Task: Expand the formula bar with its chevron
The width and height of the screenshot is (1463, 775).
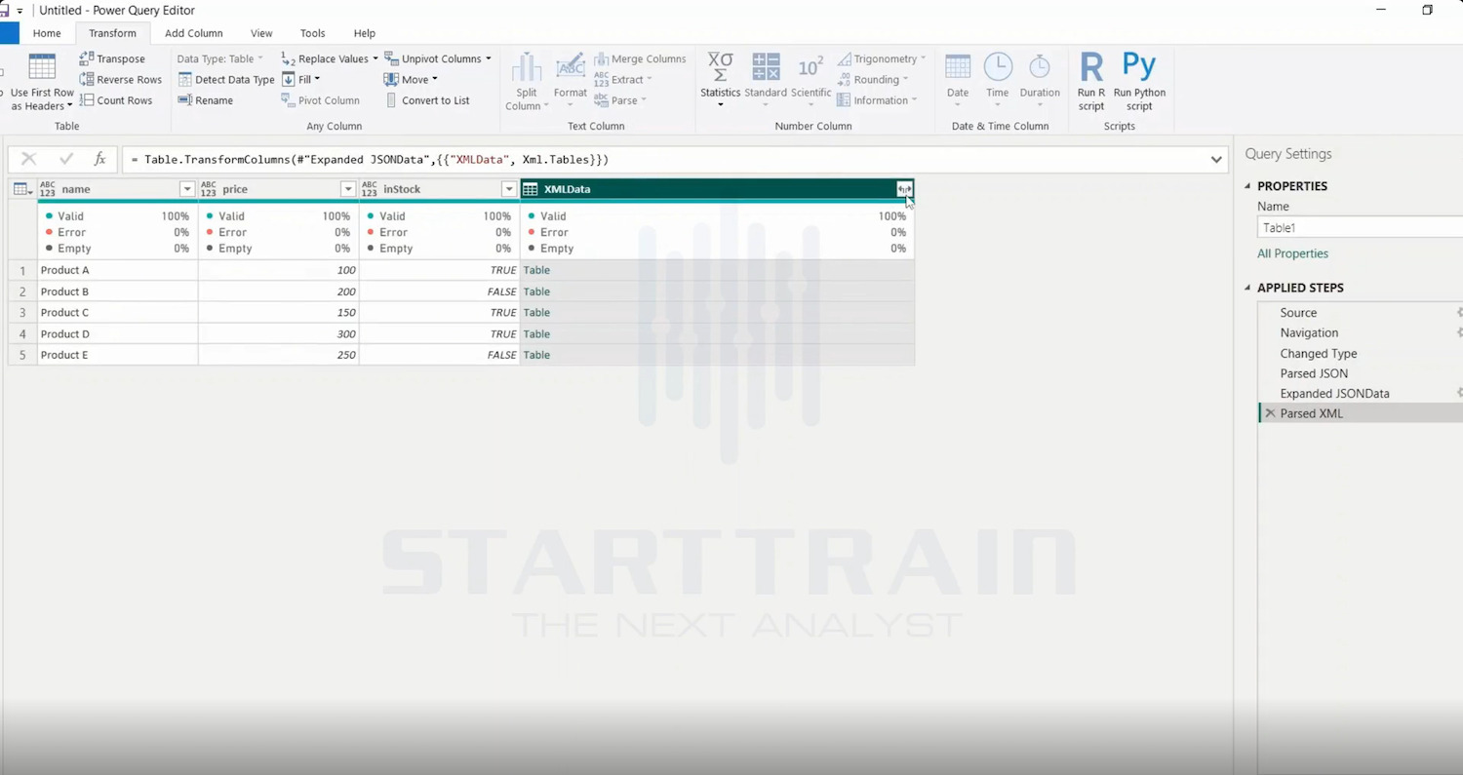Action: tap(1216, 160)
